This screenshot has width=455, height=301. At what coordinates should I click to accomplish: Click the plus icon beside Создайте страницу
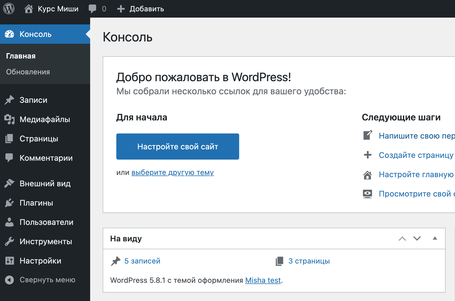[x=368, y=155]
